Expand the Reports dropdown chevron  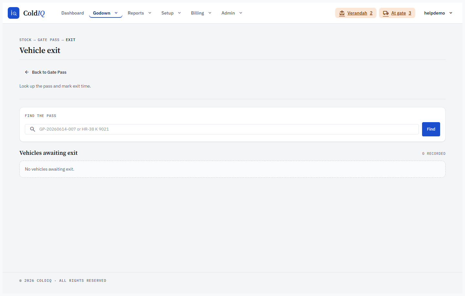150,13
